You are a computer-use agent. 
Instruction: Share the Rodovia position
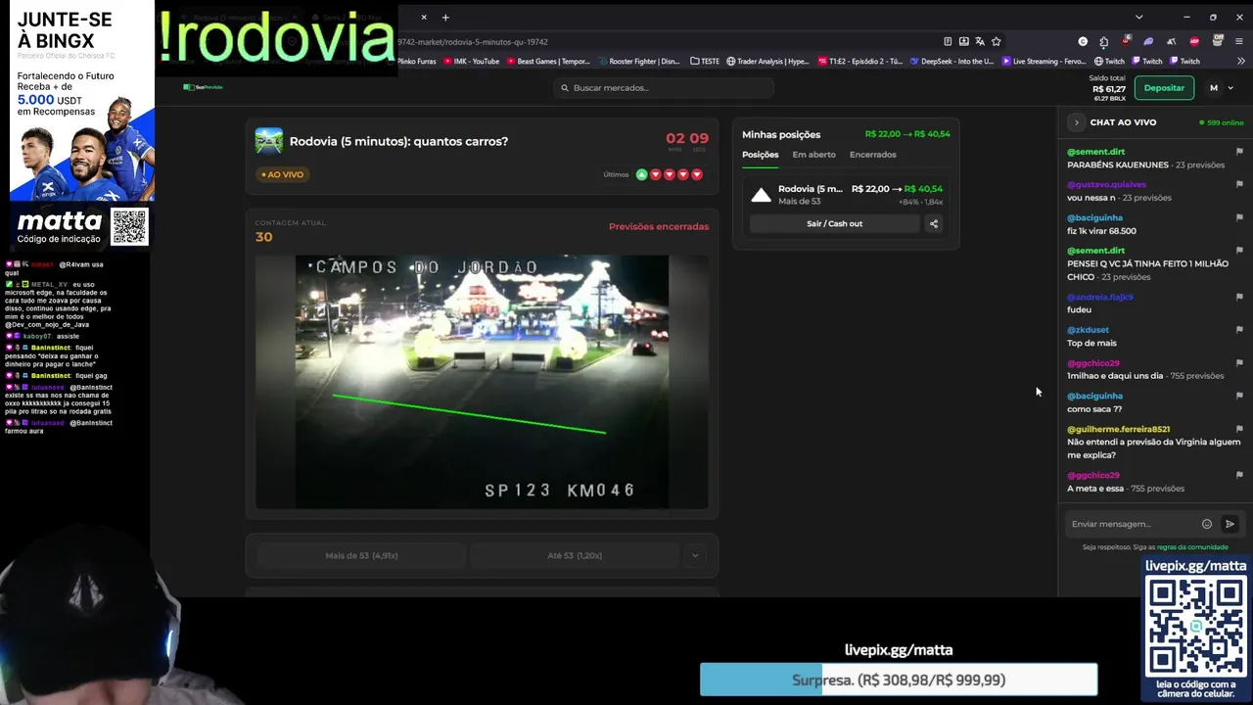[x=934, y=223]
